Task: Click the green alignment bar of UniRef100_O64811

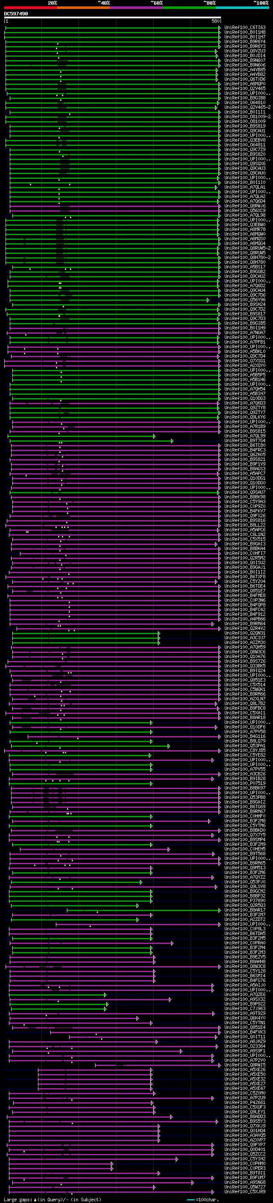Action: (x=113, y=145)
